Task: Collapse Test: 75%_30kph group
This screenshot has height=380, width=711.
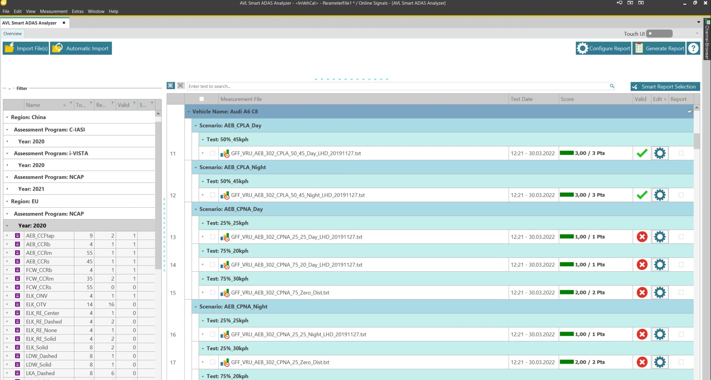Action: pos(203,279)
